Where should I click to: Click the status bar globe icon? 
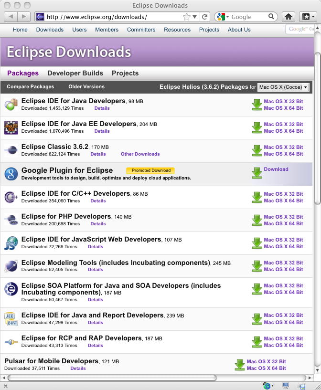[267, 386]
